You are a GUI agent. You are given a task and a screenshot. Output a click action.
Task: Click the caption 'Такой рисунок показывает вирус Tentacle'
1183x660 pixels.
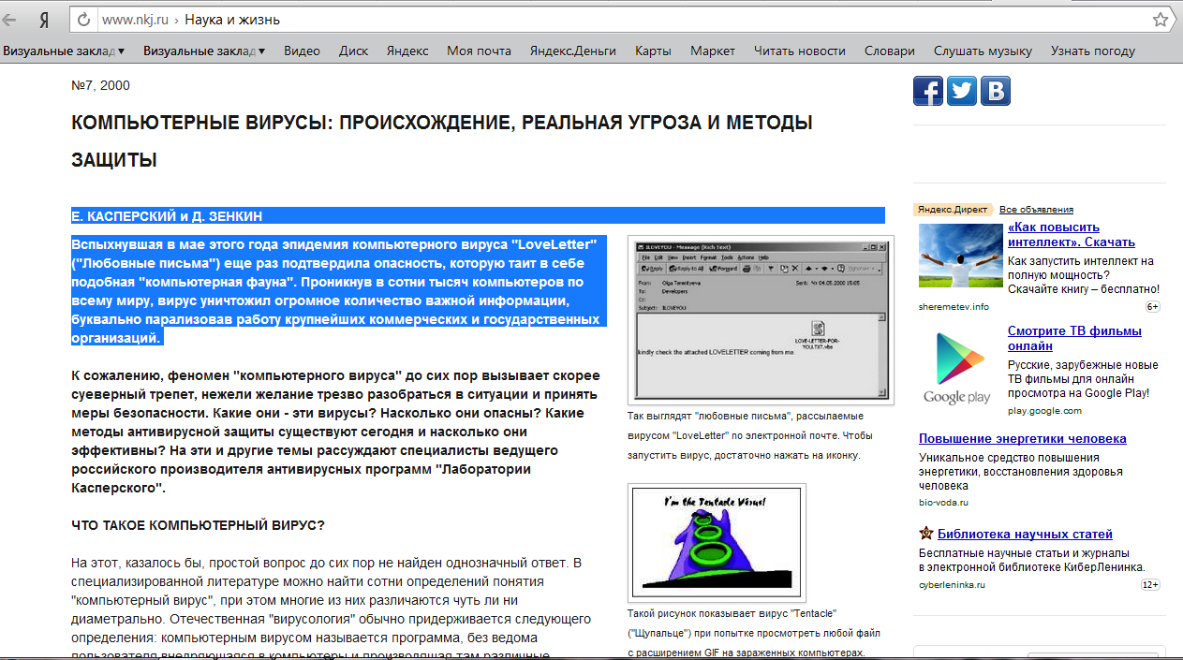pos(753,633)
